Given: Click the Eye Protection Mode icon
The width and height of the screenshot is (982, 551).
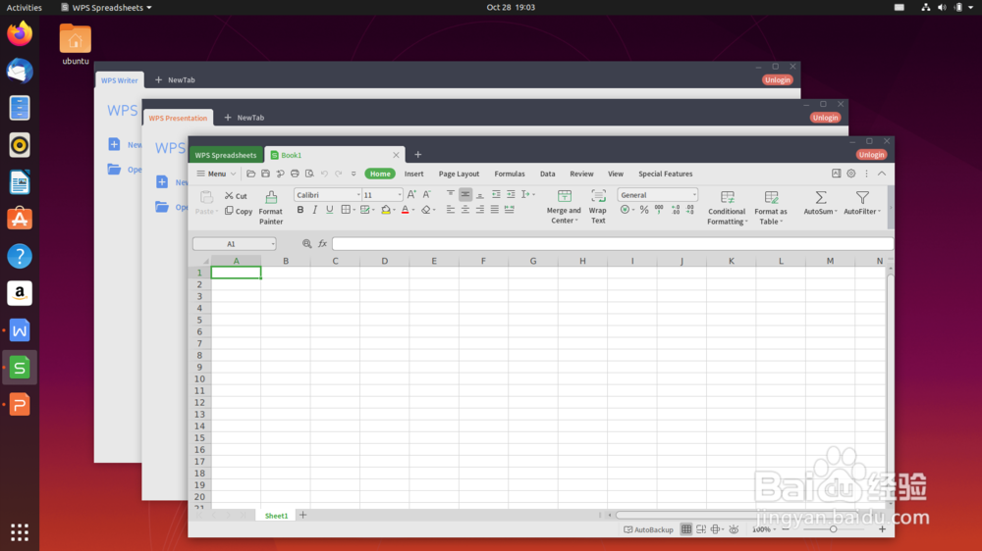Looking at the screenshot, I should (734, 529).
